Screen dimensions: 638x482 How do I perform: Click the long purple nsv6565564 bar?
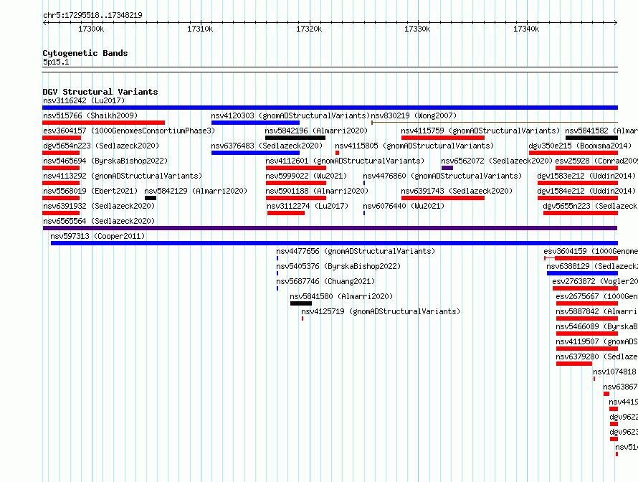click(x=330, y=228)
